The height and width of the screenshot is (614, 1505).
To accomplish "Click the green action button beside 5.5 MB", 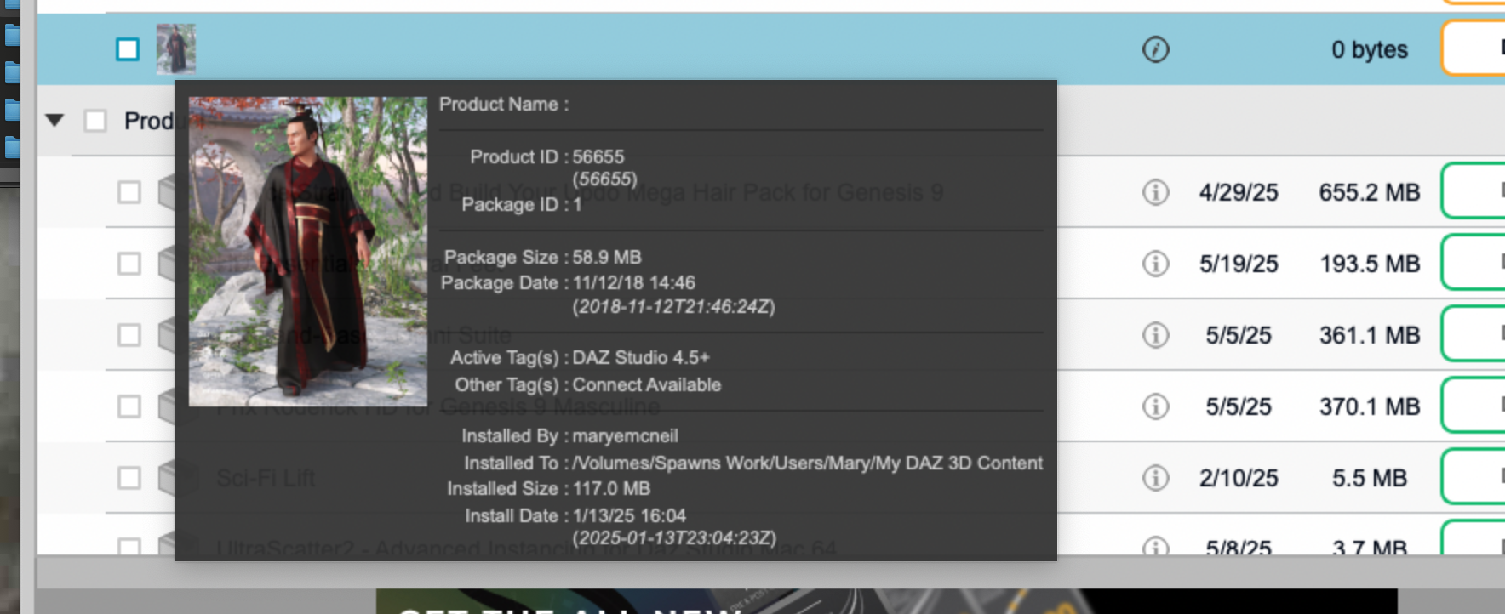I will coord(1473,477).
